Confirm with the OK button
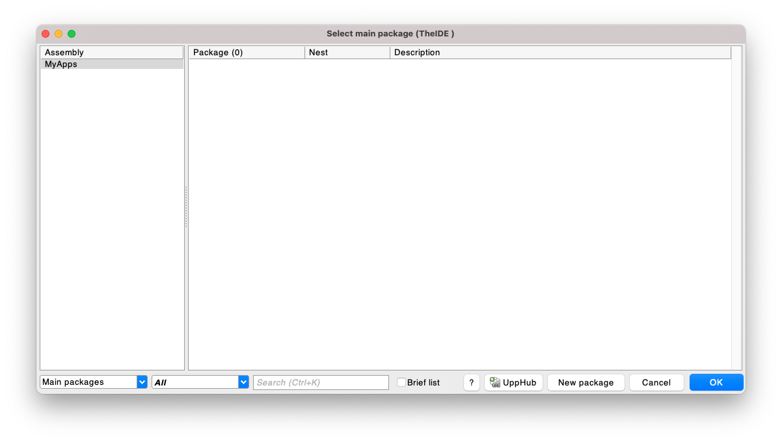 pyautogui.click(x=716, y=382)
